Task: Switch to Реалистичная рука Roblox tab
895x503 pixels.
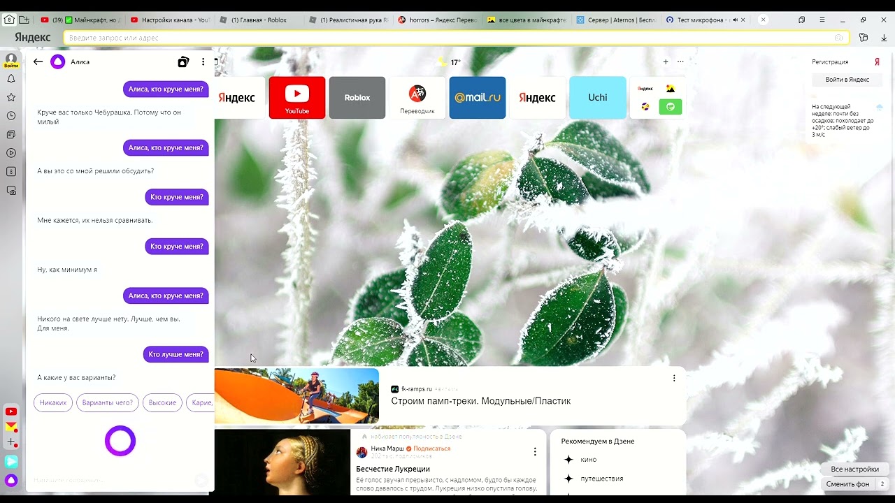Action: (348, 20)
